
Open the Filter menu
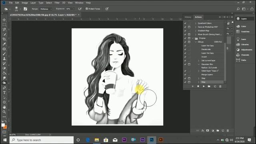pyautogui.click(x=57, y=3)
